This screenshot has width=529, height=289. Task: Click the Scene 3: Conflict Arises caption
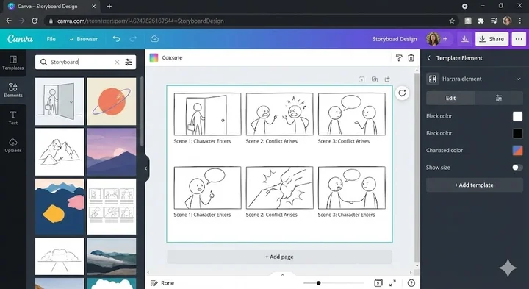click(x=343, y=141)
